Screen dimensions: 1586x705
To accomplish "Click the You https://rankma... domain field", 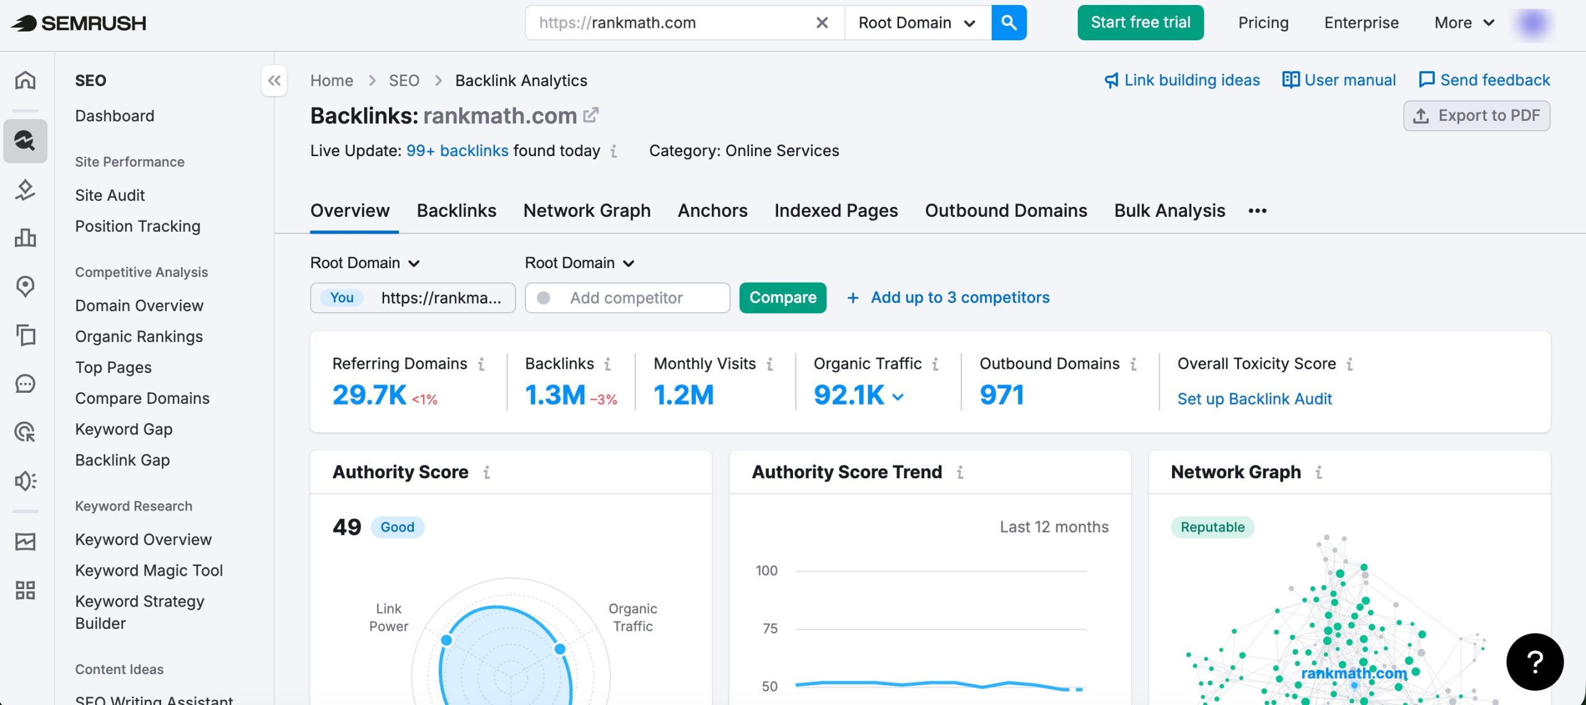I will click(x=413, y=298).
